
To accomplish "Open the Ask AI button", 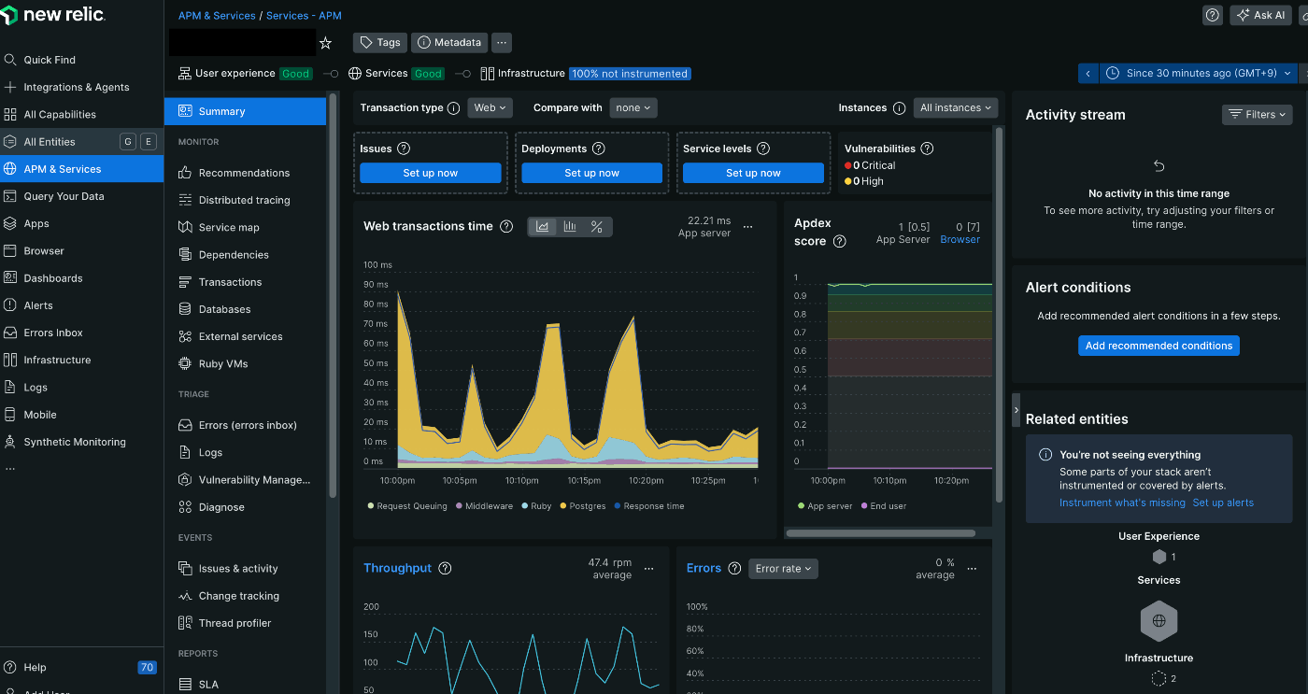I will tap(1260, 15).
